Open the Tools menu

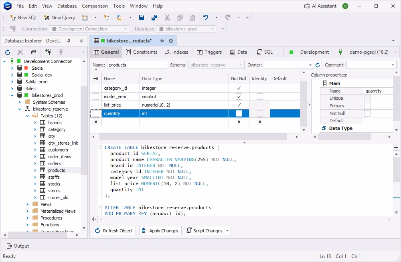[x=119, y=6]
